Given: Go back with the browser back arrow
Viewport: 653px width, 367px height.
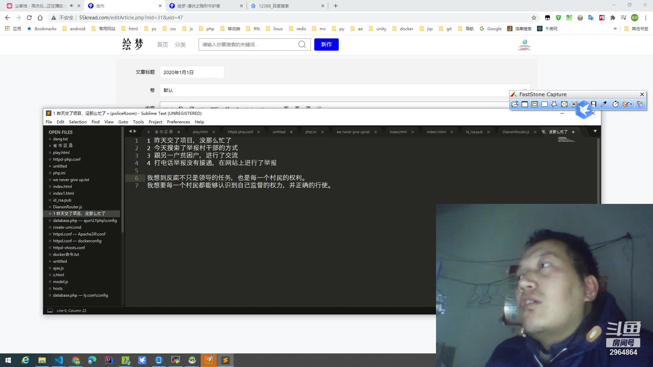Looking at the screenshot, I should click(x=7, y=18).
